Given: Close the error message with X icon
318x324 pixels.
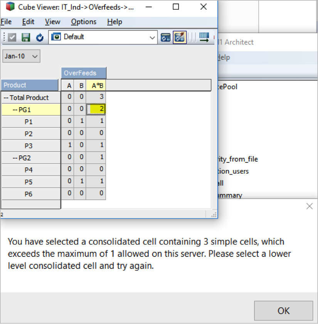Looking at the screenshot, I should coord(309,206).
